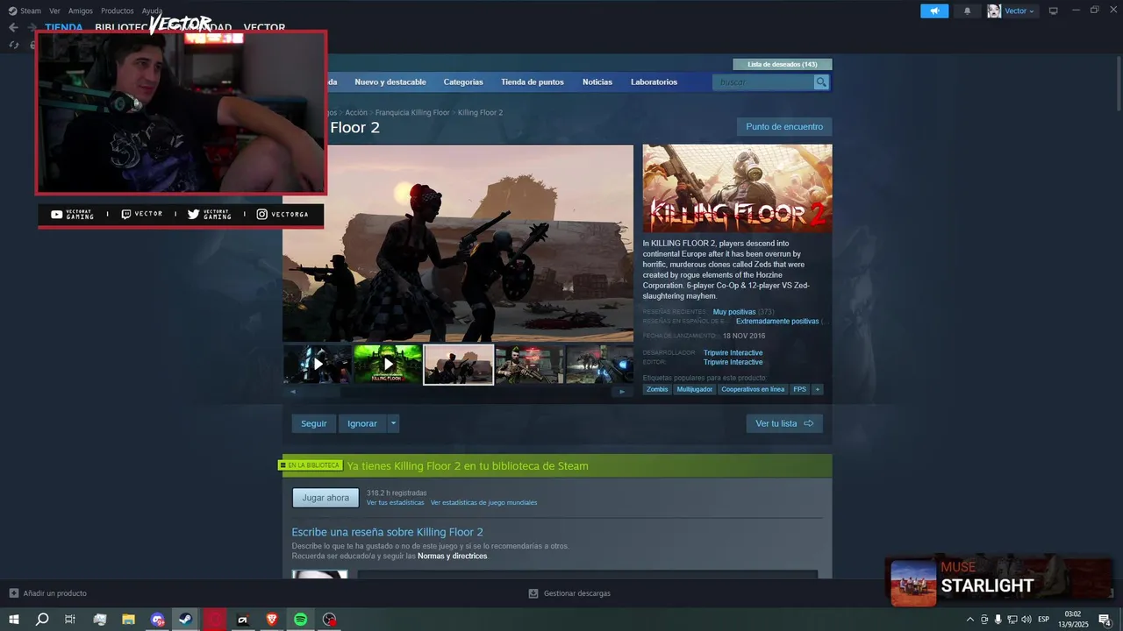The height and width of the screenshot is (631, 1123).
Task: Click Franquicia Killing Floor breadcrumb
Action: [412, 113]
